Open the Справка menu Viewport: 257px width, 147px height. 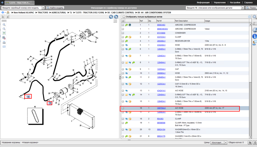tap(248, 3)
